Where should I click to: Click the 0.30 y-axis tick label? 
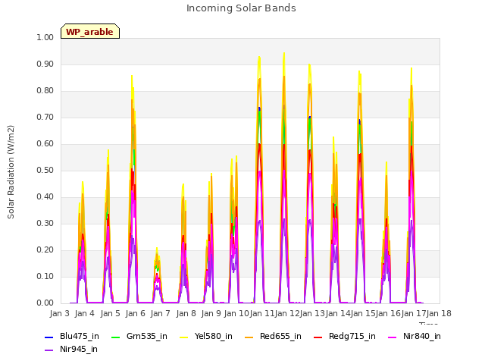coord(45,223)
